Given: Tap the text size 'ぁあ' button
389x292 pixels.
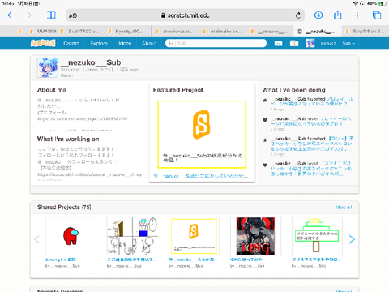Looking at the screenshot, I should (73, 15).
